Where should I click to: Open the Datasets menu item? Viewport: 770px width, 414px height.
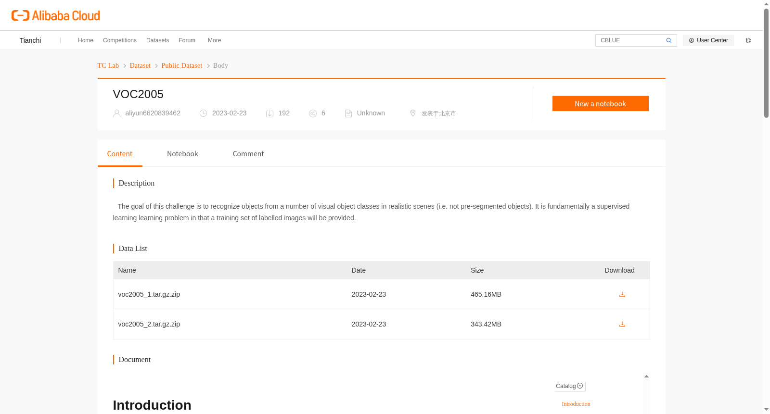click(x=158, y=40)
